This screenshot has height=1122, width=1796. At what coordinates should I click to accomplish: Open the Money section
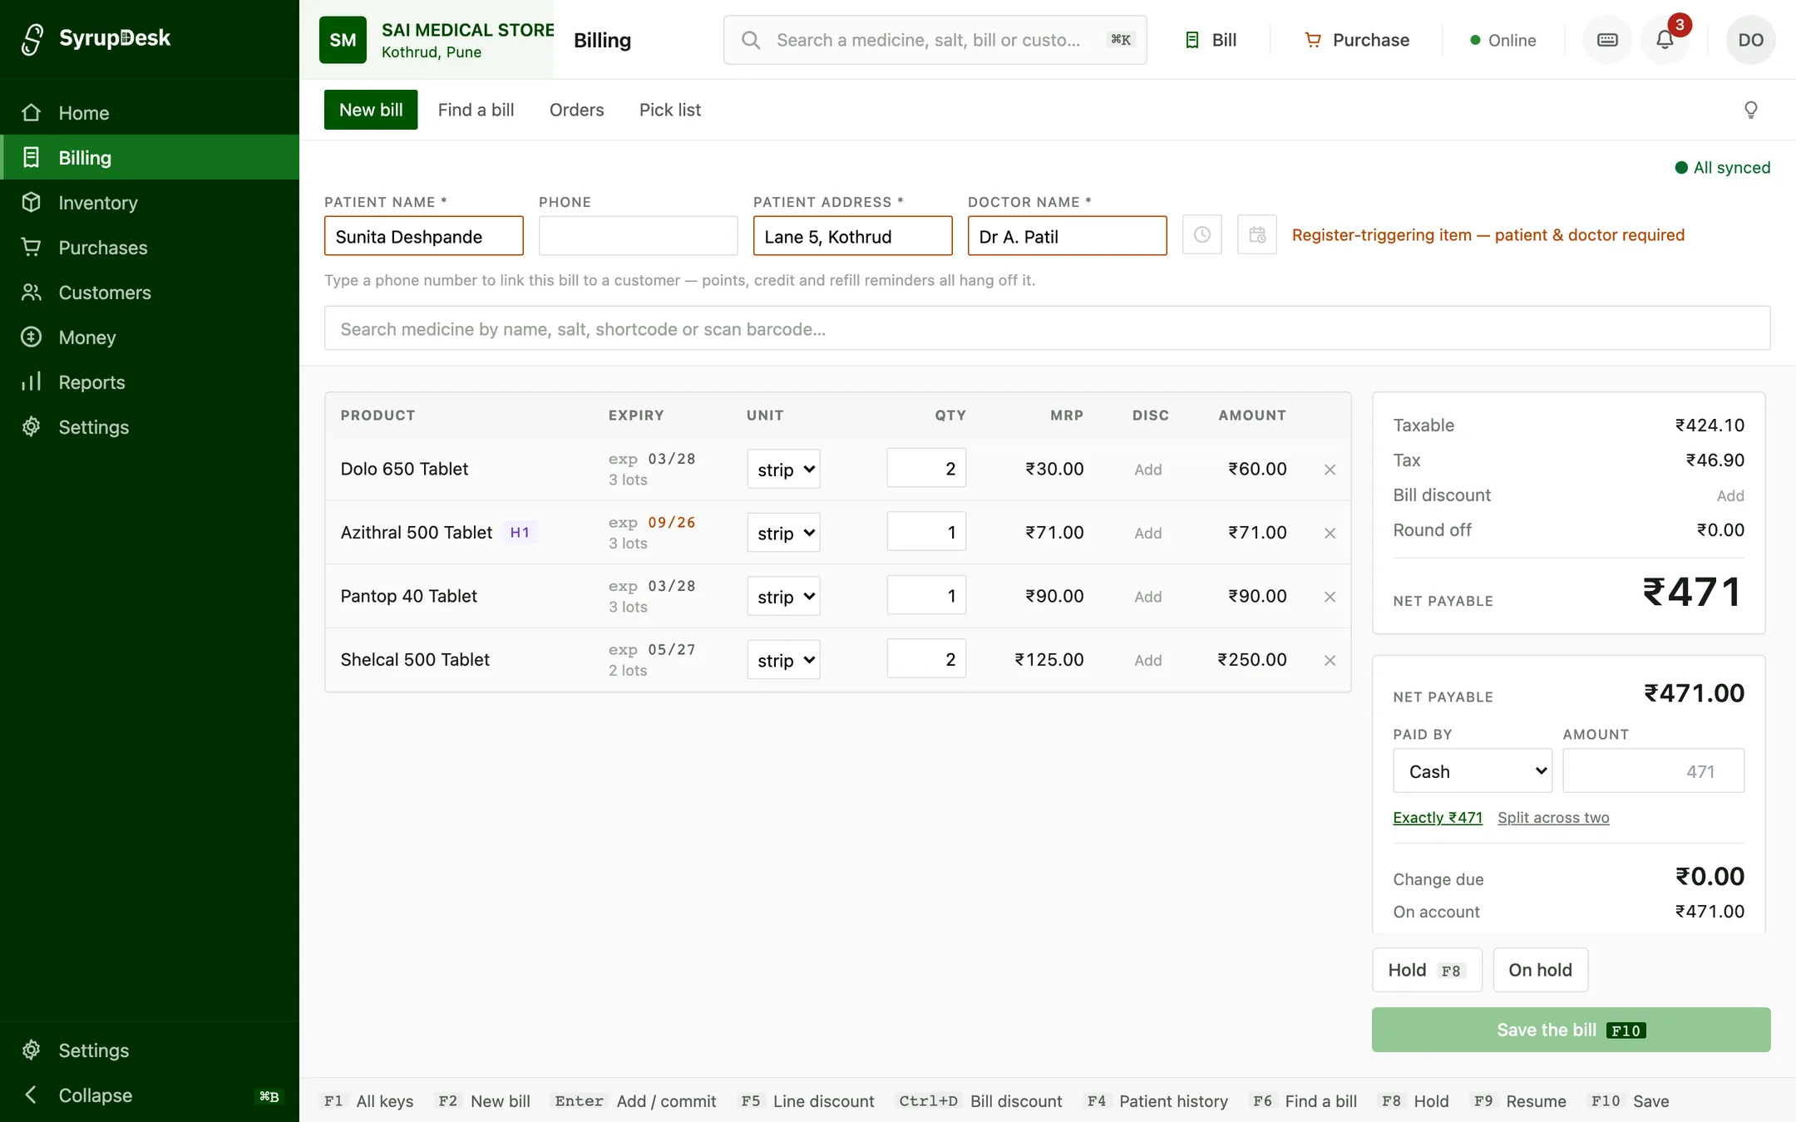point(150,337)
